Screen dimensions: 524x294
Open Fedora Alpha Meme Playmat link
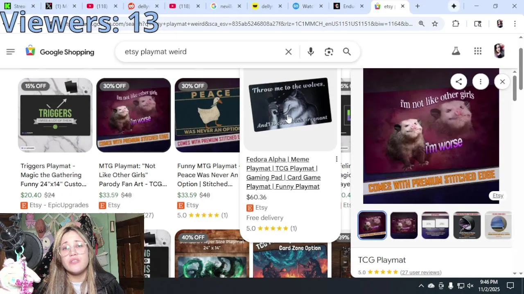(x=283, y=173)
